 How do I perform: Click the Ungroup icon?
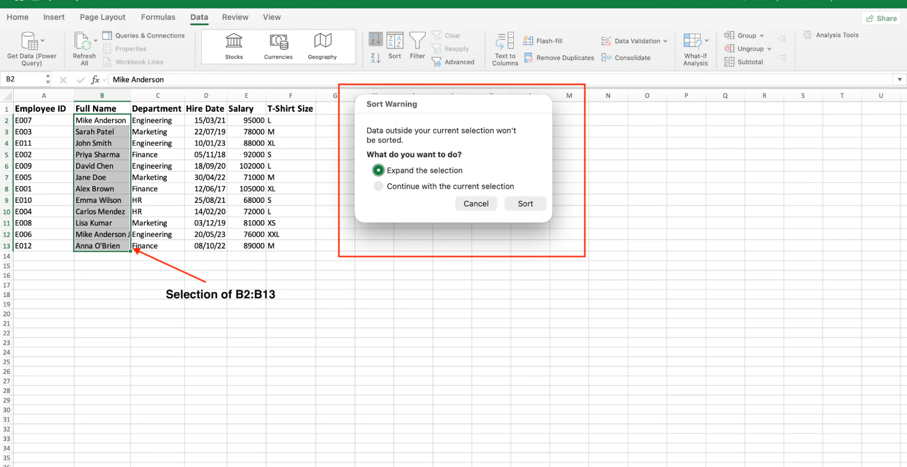pyautogui.click(x=729, y=48)
